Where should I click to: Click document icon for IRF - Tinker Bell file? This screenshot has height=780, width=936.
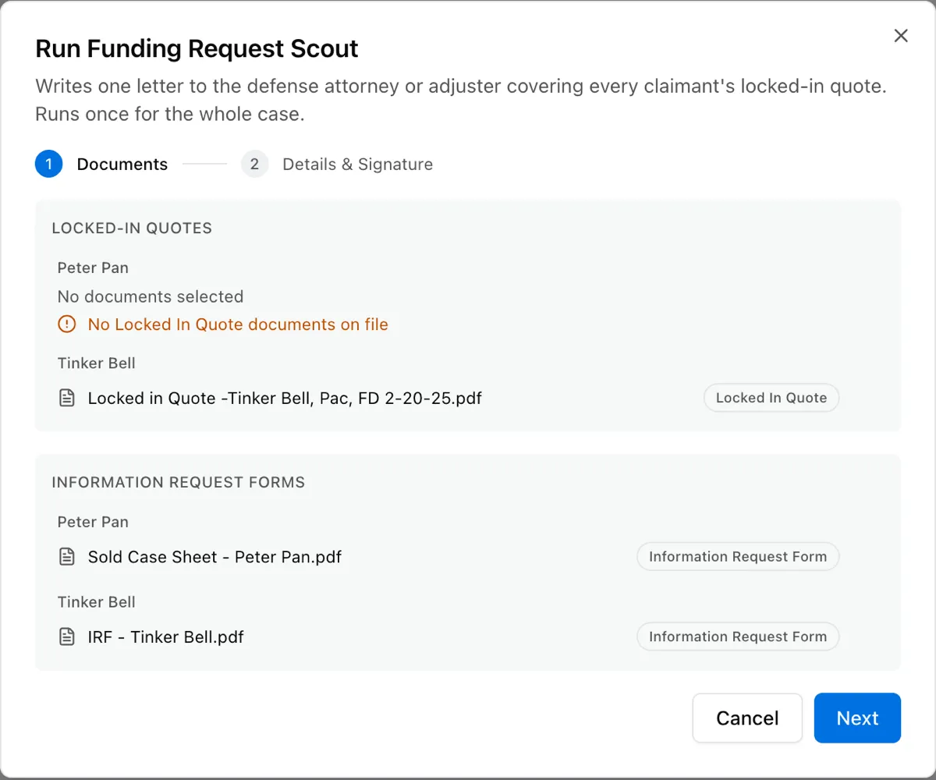pos(68,636)
